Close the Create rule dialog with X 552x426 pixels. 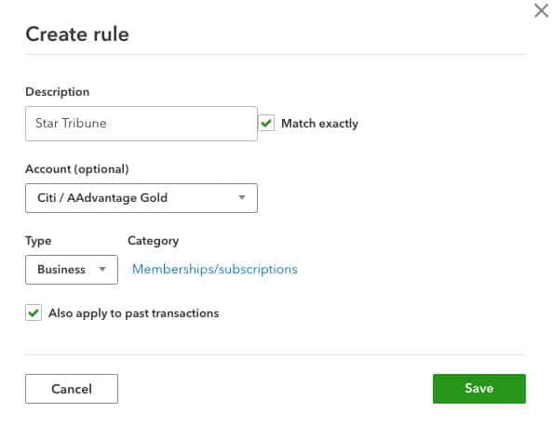click(541, 10)
